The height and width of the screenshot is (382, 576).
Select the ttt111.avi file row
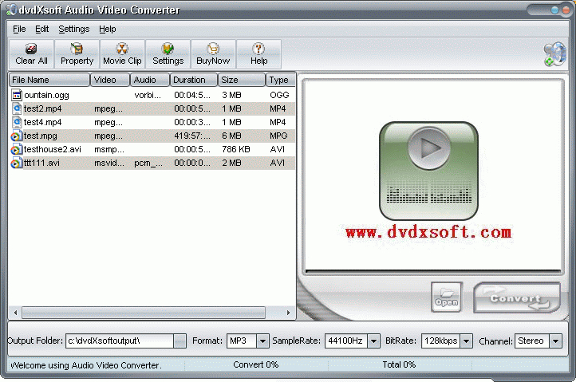click(x=152, y=163)
